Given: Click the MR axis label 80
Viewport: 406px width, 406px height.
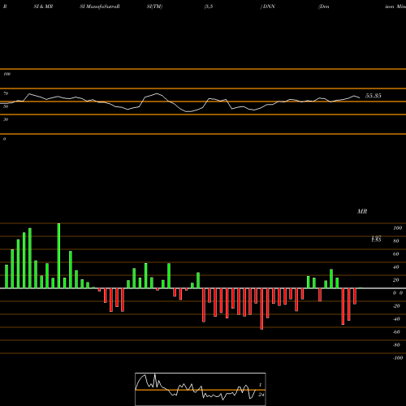Looking at the screenshot, I should click(x=396, y=241).
